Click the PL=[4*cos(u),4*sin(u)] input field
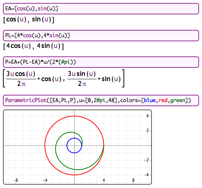This screenshot has height=188, width=202. [101, 35]
